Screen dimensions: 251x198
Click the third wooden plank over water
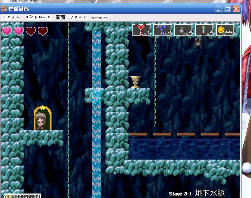(x=186, y=134)
